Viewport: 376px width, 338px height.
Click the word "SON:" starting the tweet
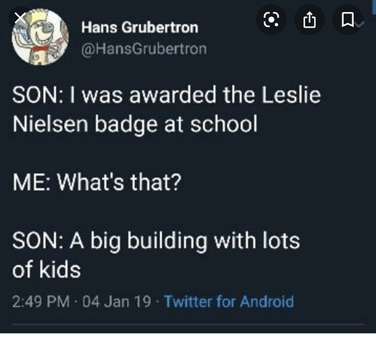(x=38, y=95)
